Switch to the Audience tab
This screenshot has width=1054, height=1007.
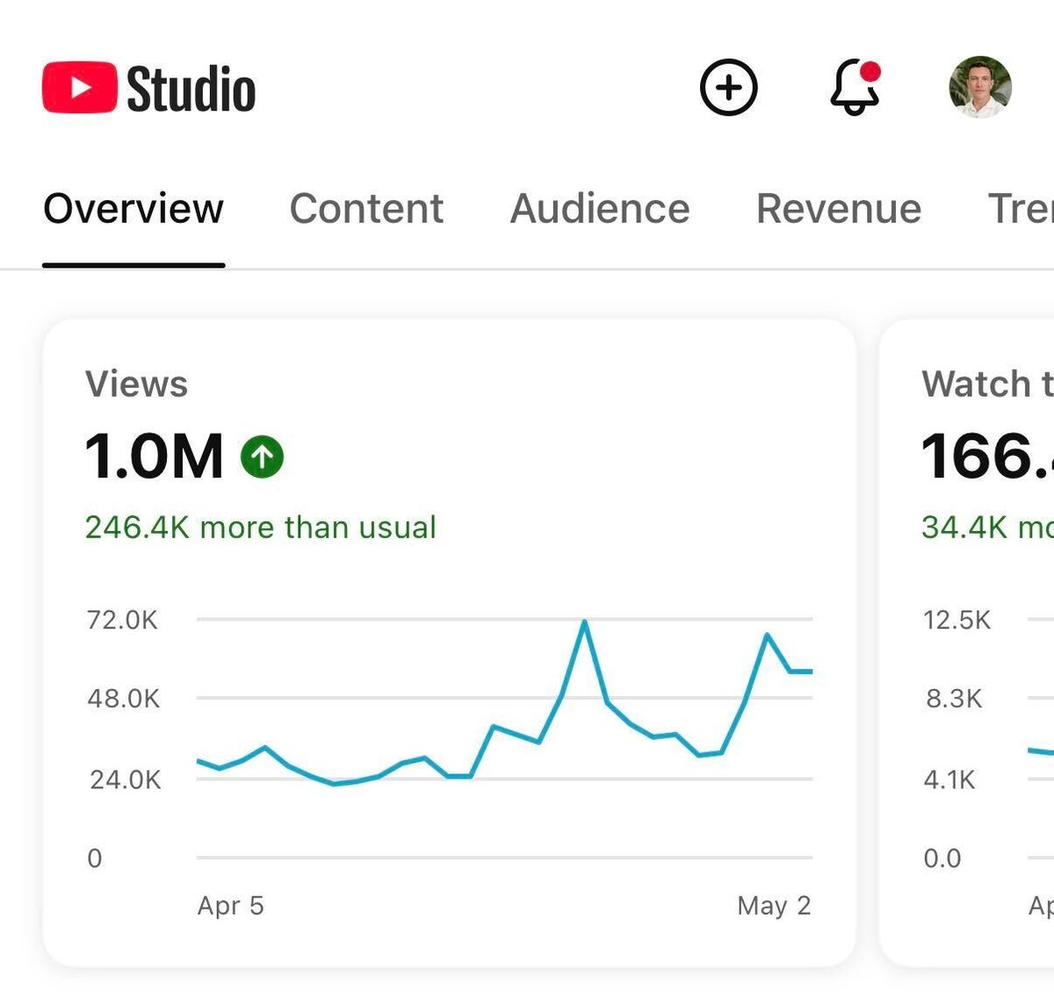pos(600,209)
